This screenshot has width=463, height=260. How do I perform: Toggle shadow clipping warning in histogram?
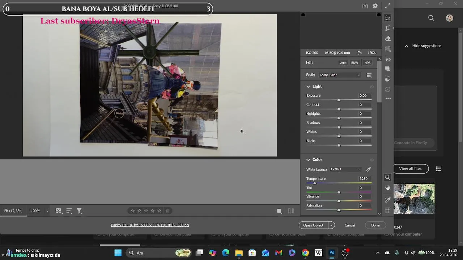(303, 14)
